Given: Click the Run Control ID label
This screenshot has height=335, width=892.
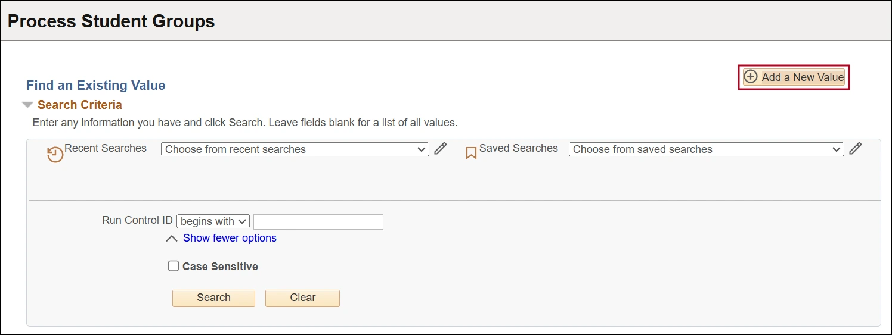Looking at the screenshot, I should tap(137, 220).
